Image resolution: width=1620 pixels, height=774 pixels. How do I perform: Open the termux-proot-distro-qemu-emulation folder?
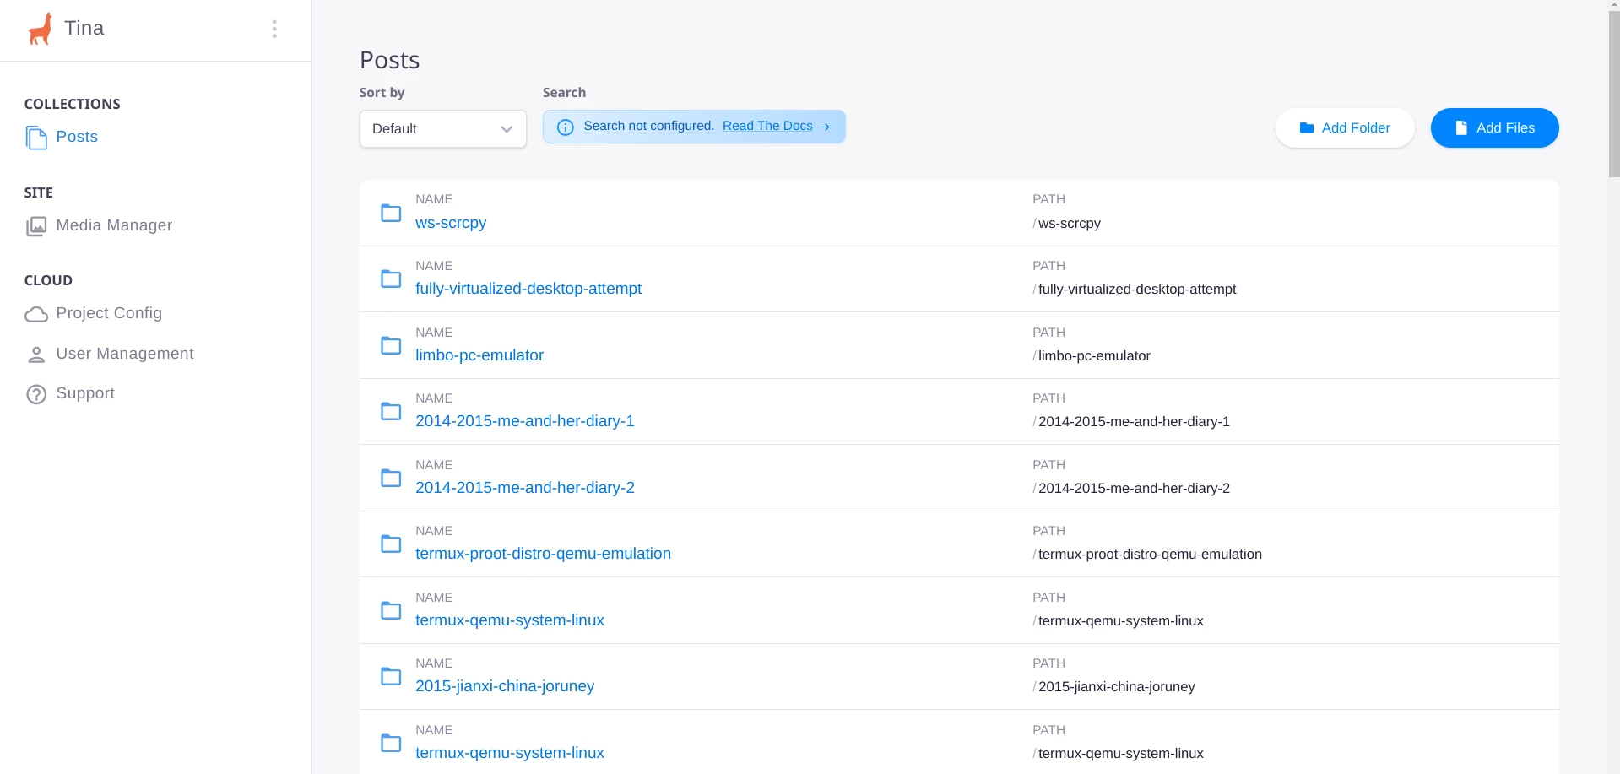click(543, 554)
